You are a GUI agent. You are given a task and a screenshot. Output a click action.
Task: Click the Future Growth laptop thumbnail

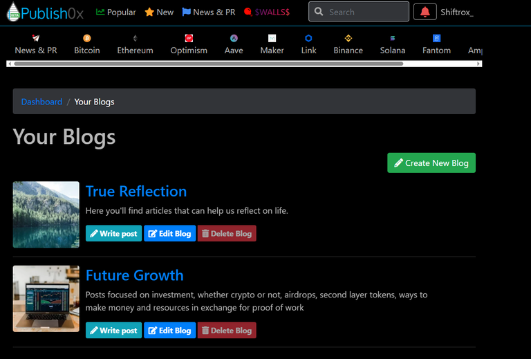(46, 298)
